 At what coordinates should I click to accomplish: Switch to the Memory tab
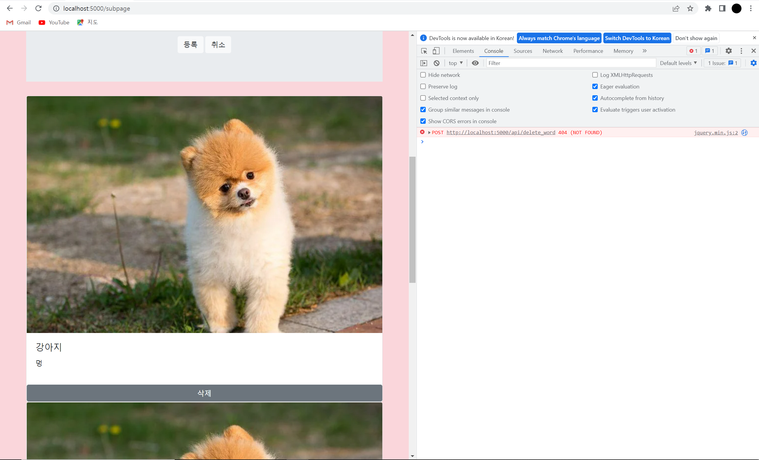click(x=623, y=51)
